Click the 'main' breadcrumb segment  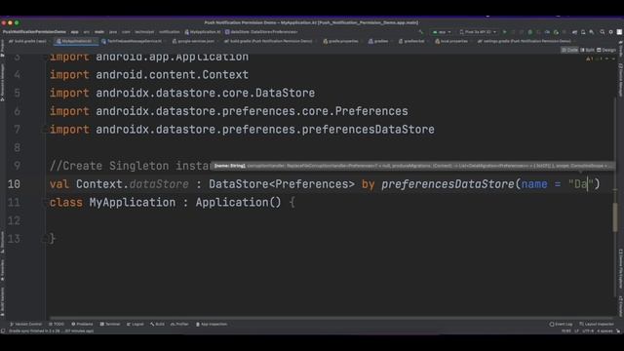(x=99, y=32)
